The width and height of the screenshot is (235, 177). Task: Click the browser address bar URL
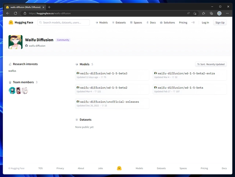coord(50,14)
